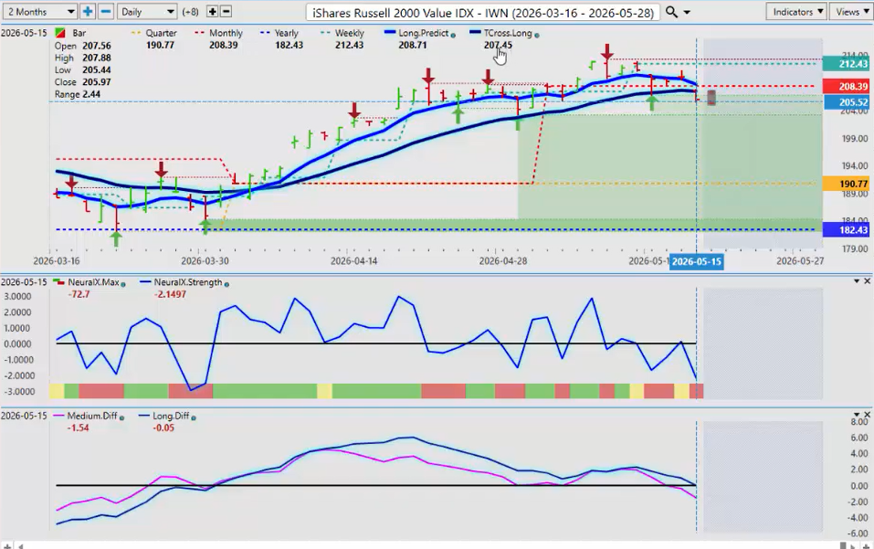Screen dimensions: 874x549
Task: Open the Views dropdown
Action: [851, 12]
